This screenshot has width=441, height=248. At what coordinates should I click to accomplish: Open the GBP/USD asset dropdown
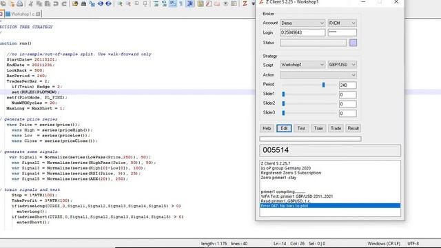(342, 65)
